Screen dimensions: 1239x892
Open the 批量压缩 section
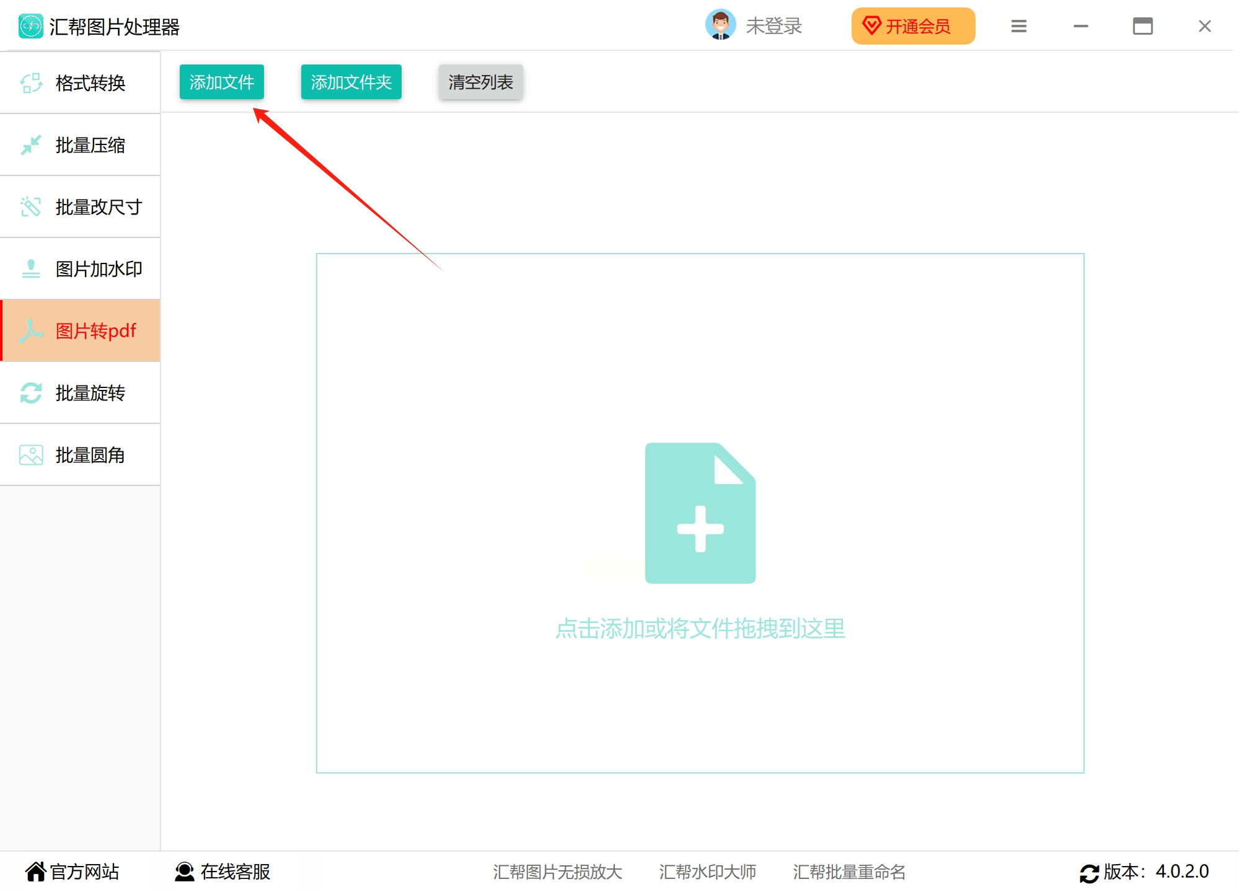(90, 145)
